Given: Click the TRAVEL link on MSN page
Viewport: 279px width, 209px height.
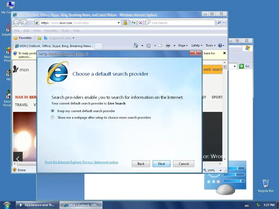Looking at the screenshot, I should coord(22,105).
